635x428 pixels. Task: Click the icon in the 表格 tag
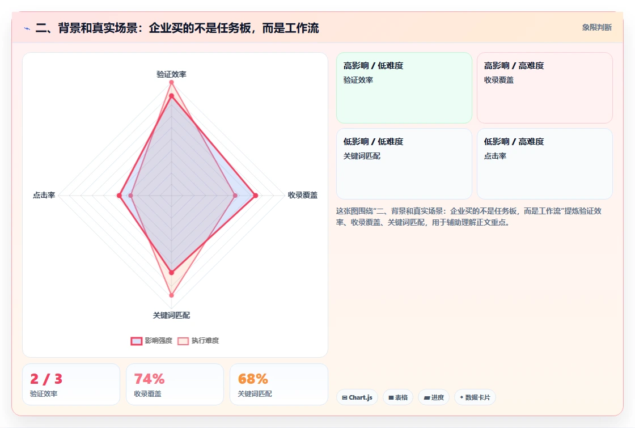[x=391, y=397]
